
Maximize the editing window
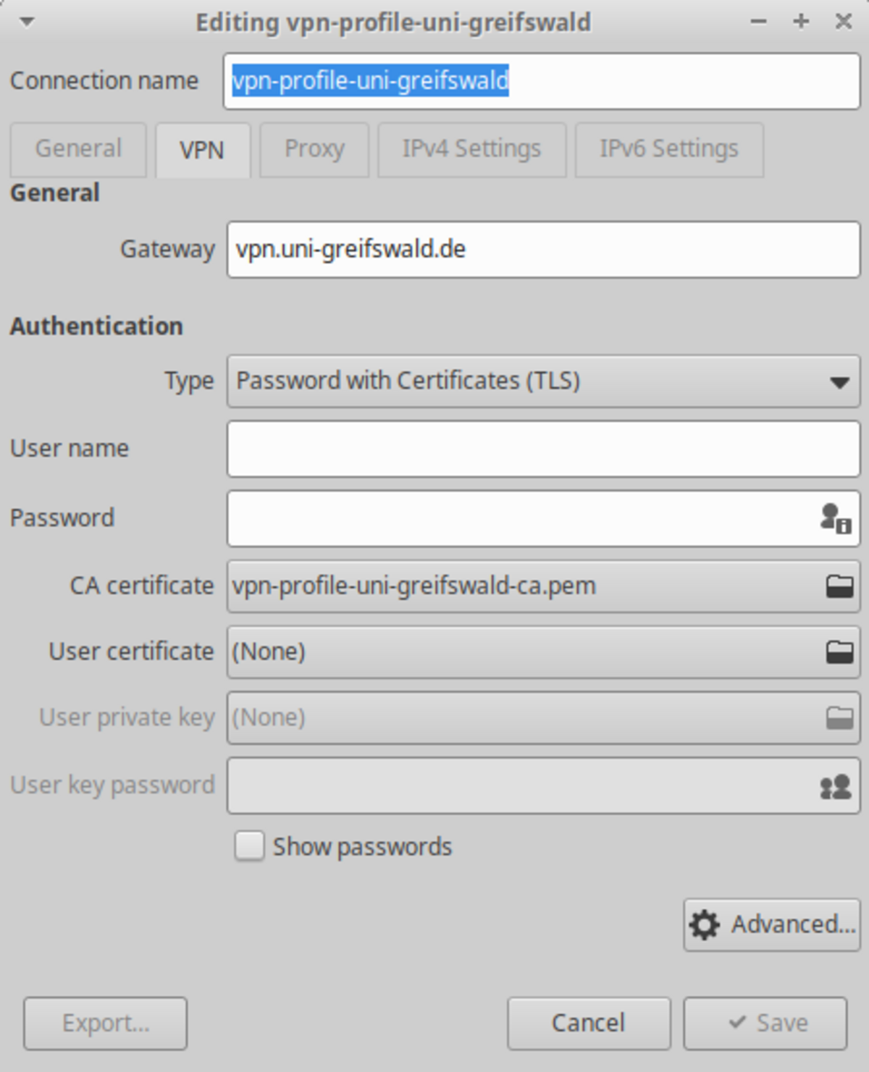tap(801, 22)
